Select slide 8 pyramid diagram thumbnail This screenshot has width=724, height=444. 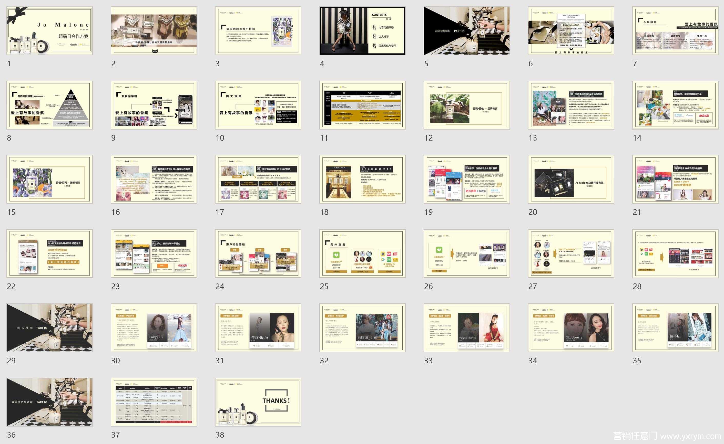point(50,105)
